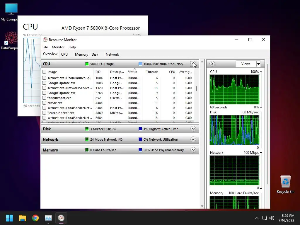Image resolution: width=300 pixels, height=225 pixels.
Task: Click the blue Maximum Frequency indicator square
Action: point(140,64)
